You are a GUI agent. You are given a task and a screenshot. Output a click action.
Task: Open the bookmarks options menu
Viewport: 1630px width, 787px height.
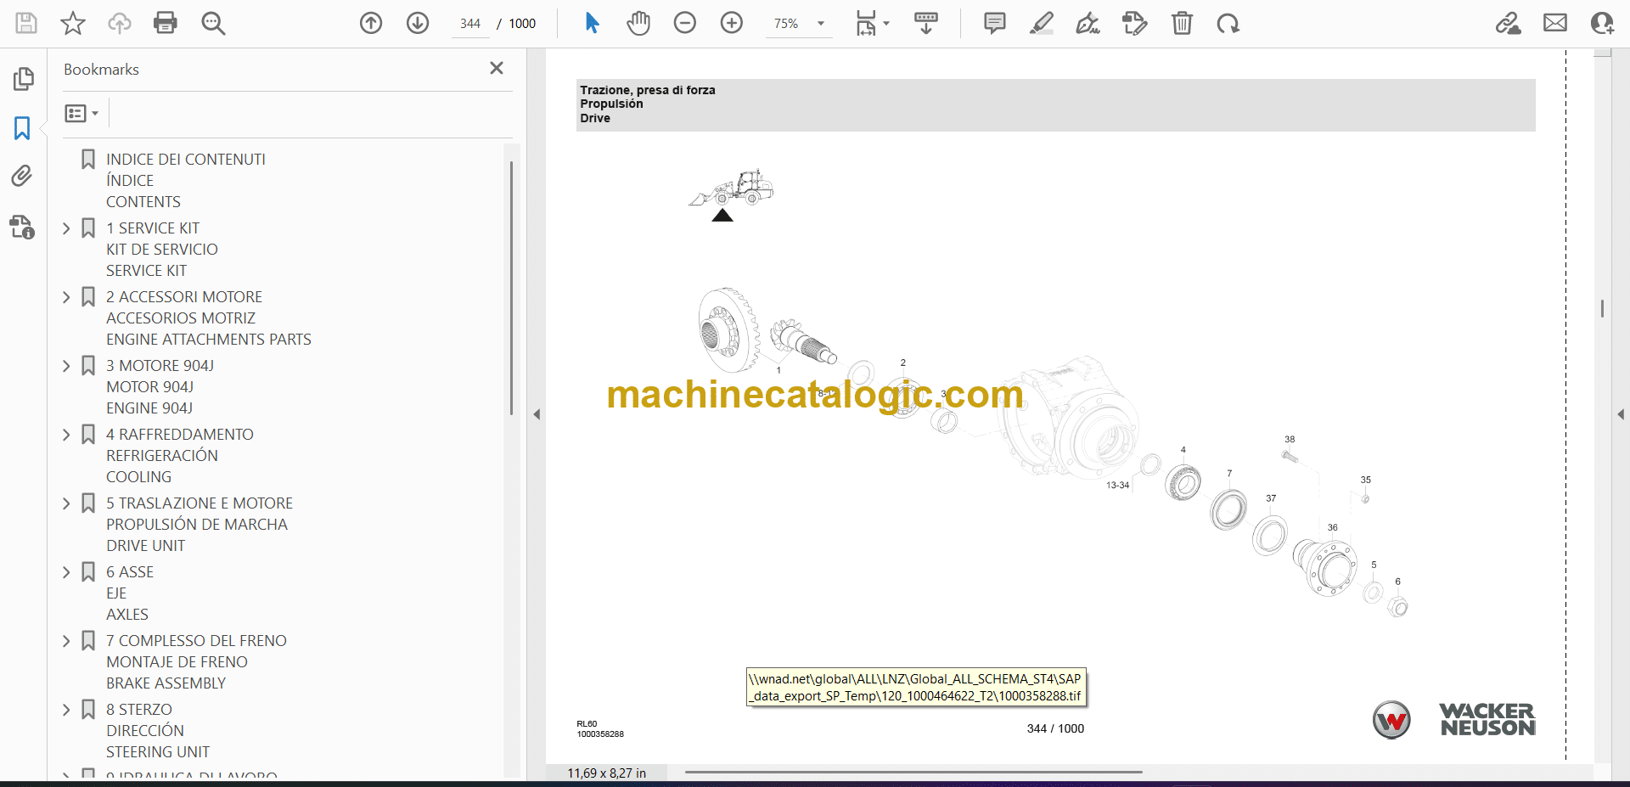click(x=81, y=113)
